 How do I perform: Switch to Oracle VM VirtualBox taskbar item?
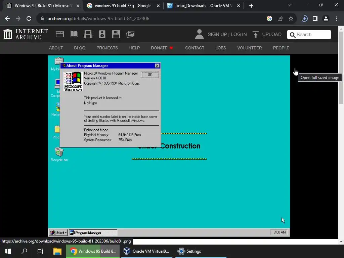[146, 251]
